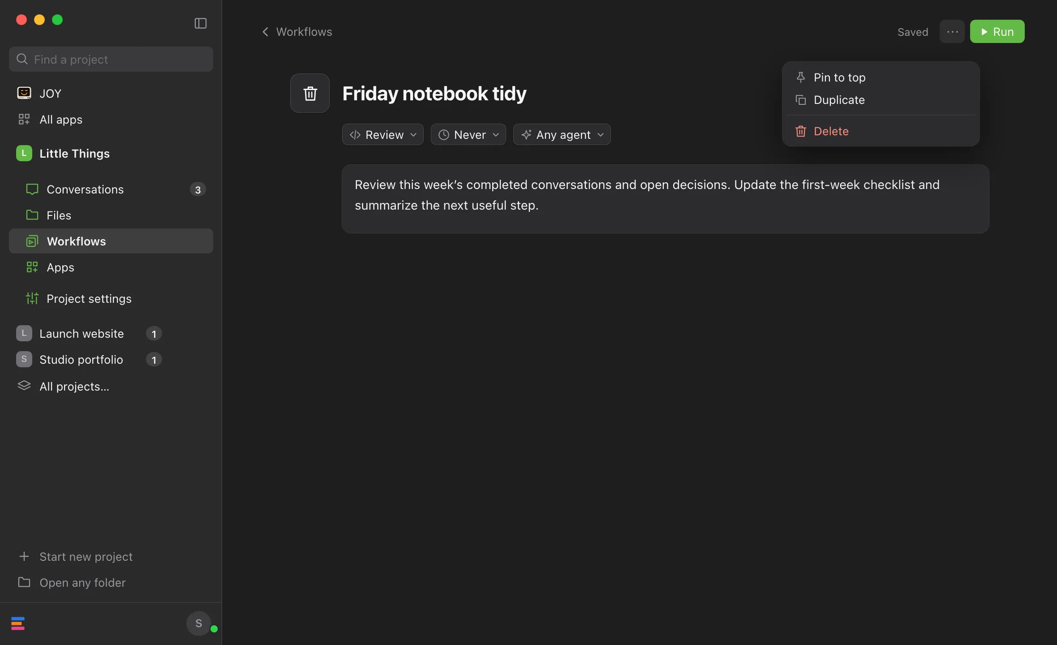Screen dimensions: 1057x645
Task: Go back via the Workflows breadcrumb link
Action: 304,32
